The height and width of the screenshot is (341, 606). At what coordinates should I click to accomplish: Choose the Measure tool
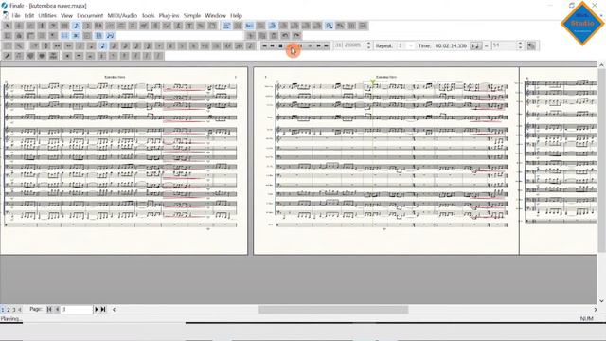[64, 26]
